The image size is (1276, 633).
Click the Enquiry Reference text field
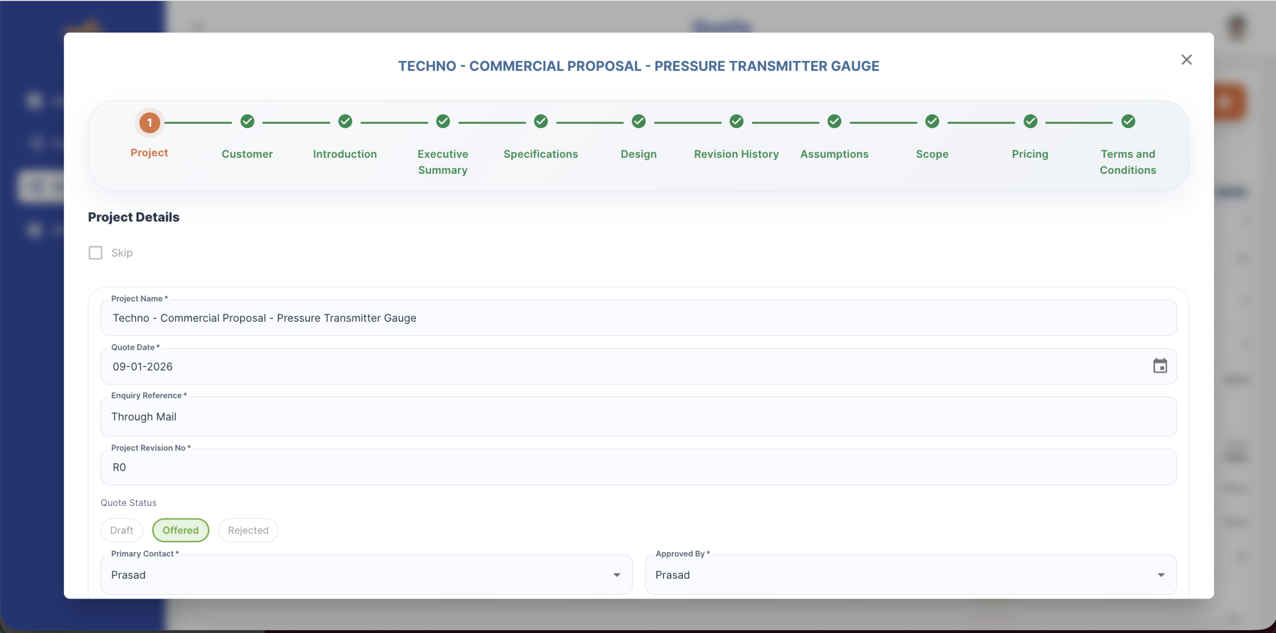(638, 417)
